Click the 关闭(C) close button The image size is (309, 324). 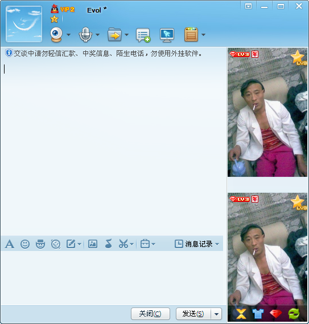click(150, 314)
